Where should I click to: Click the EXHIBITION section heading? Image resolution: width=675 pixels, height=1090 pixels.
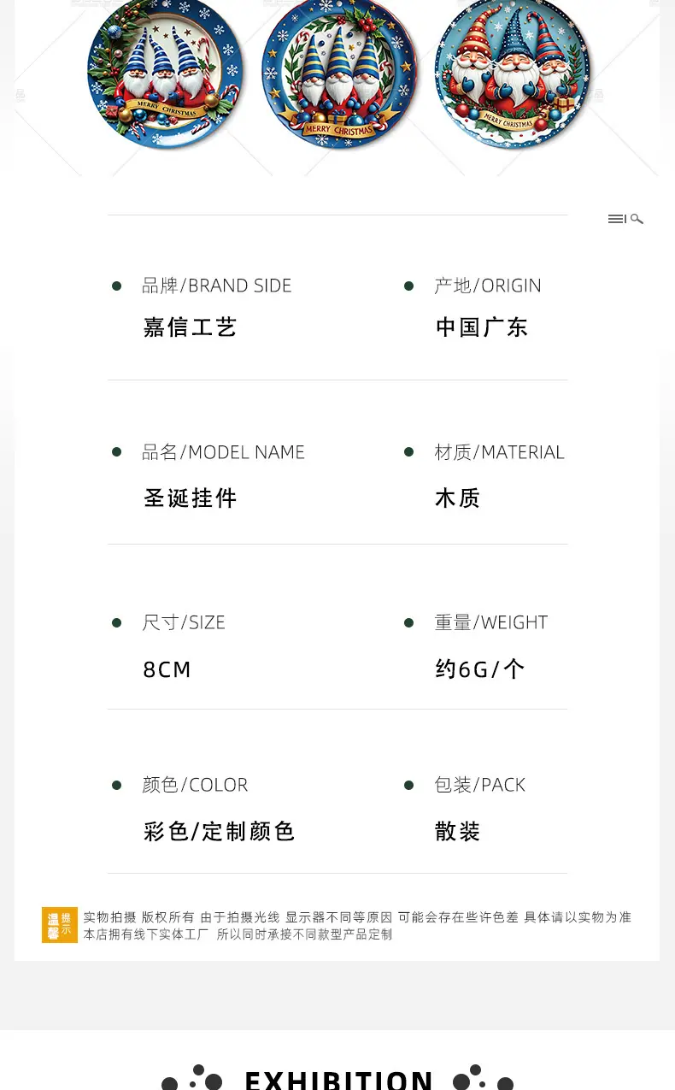tap(339, 1080)
